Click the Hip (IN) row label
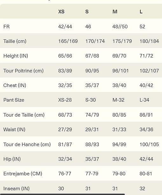162x195 pixels. pyautogui.click(x=12, y=159)
